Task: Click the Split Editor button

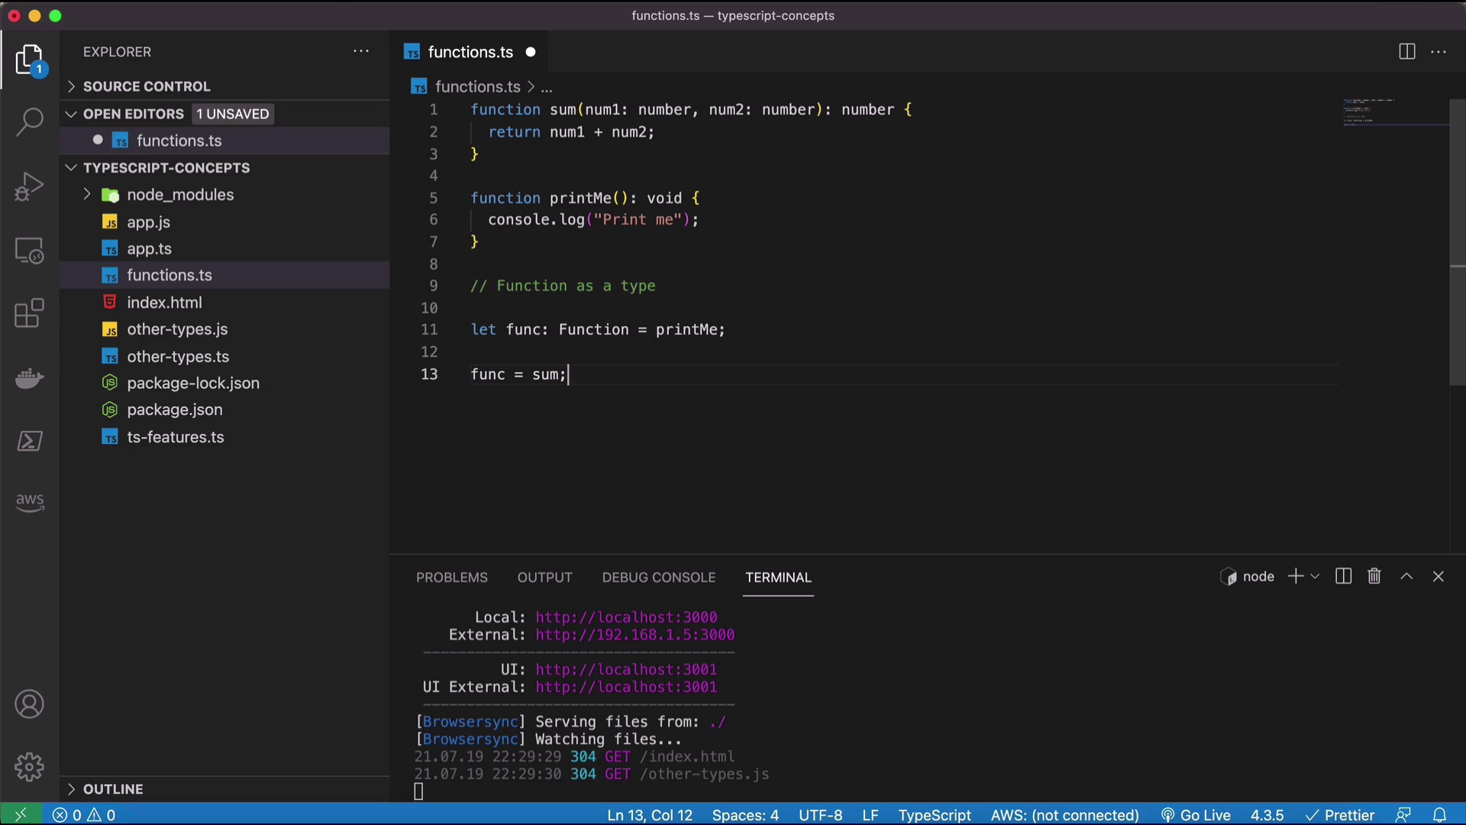Action: (1408, 53)
